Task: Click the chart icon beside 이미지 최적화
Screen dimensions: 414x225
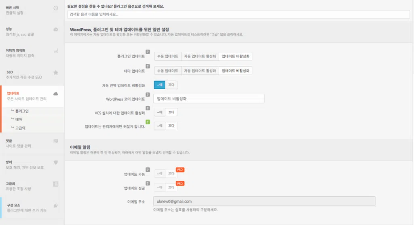Action: click(x=56, y=51)
